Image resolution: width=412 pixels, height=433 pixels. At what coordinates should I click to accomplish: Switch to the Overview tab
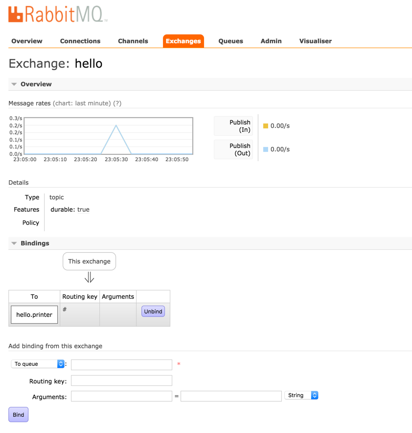(x=27, y=41)
